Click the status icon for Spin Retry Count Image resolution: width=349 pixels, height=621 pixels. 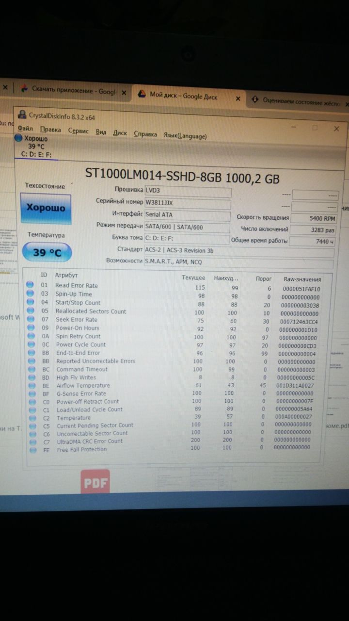32,336
